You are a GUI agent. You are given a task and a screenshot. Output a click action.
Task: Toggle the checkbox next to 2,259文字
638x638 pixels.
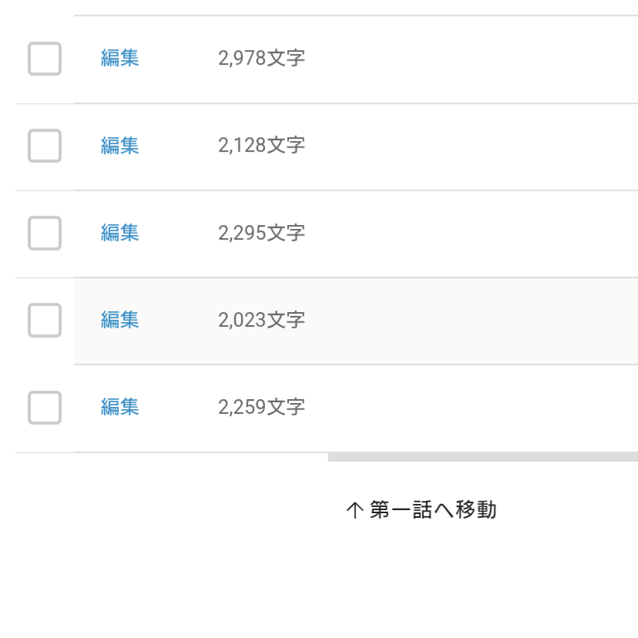point(45,408)
